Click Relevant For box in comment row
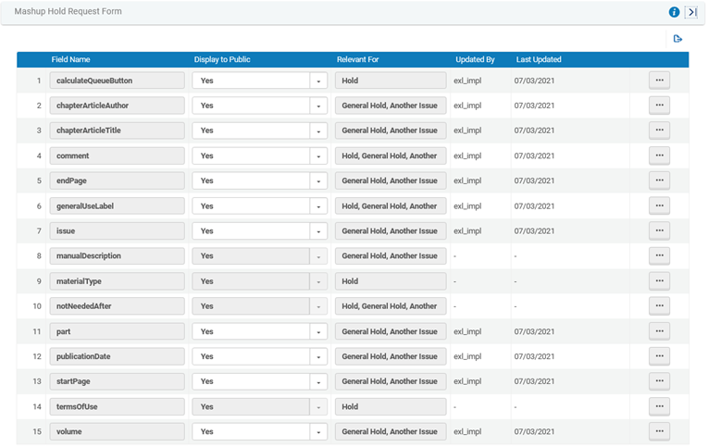The image size is (708, 447). tap(391, 155)
